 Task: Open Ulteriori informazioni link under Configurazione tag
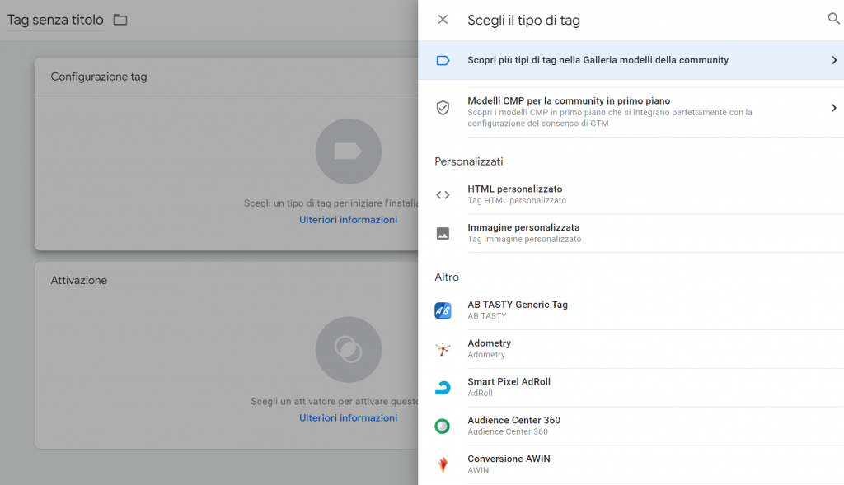pyautogui.click(x=349, y=219)
